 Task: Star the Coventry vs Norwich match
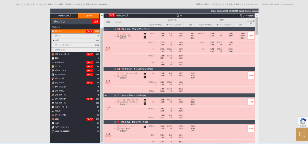coord(115,76)
